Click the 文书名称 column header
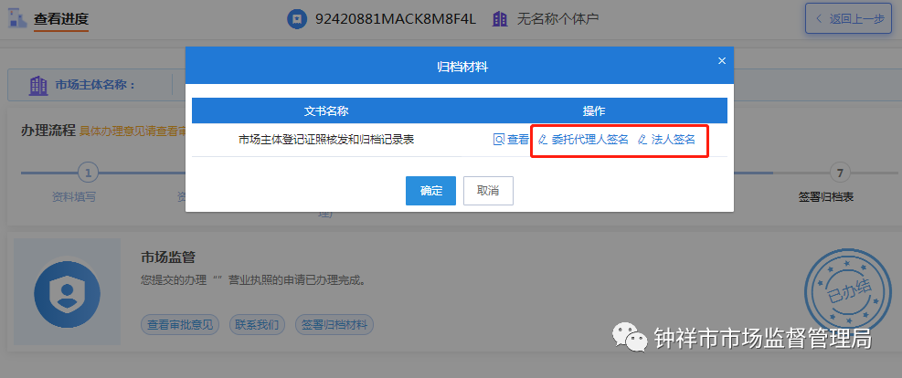The width and height of the screenshot is (902, 378). click(326, 110)
